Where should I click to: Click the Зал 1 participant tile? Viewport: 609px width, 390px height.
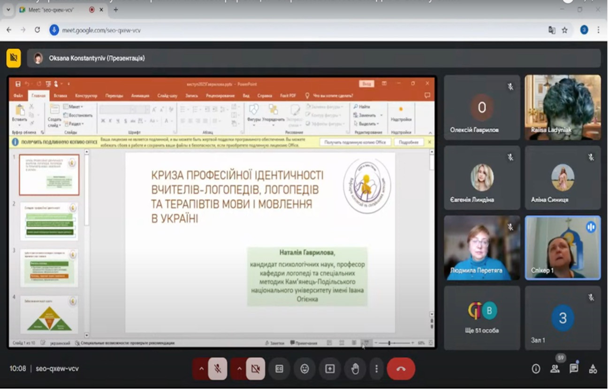click(563, 318)
